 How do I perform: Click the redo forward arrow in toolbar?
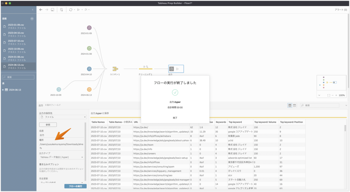[x=47, y=10]
